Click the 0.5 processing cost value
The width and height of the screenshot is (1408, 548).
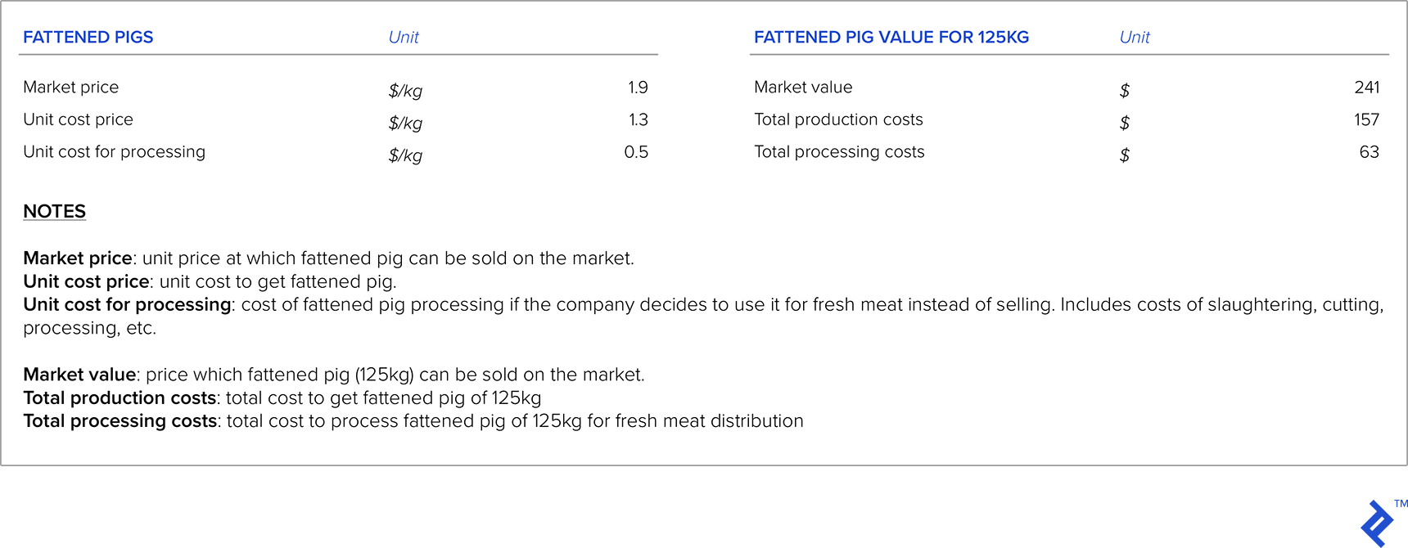[x=636, y=152]
